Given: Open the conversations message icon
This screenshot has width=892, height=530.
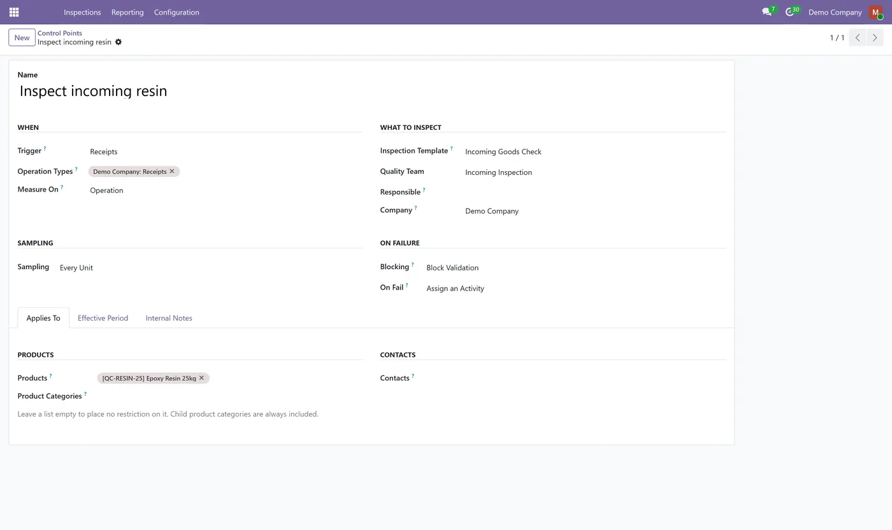Looking at the screenshot, I should tap(766, 12).
